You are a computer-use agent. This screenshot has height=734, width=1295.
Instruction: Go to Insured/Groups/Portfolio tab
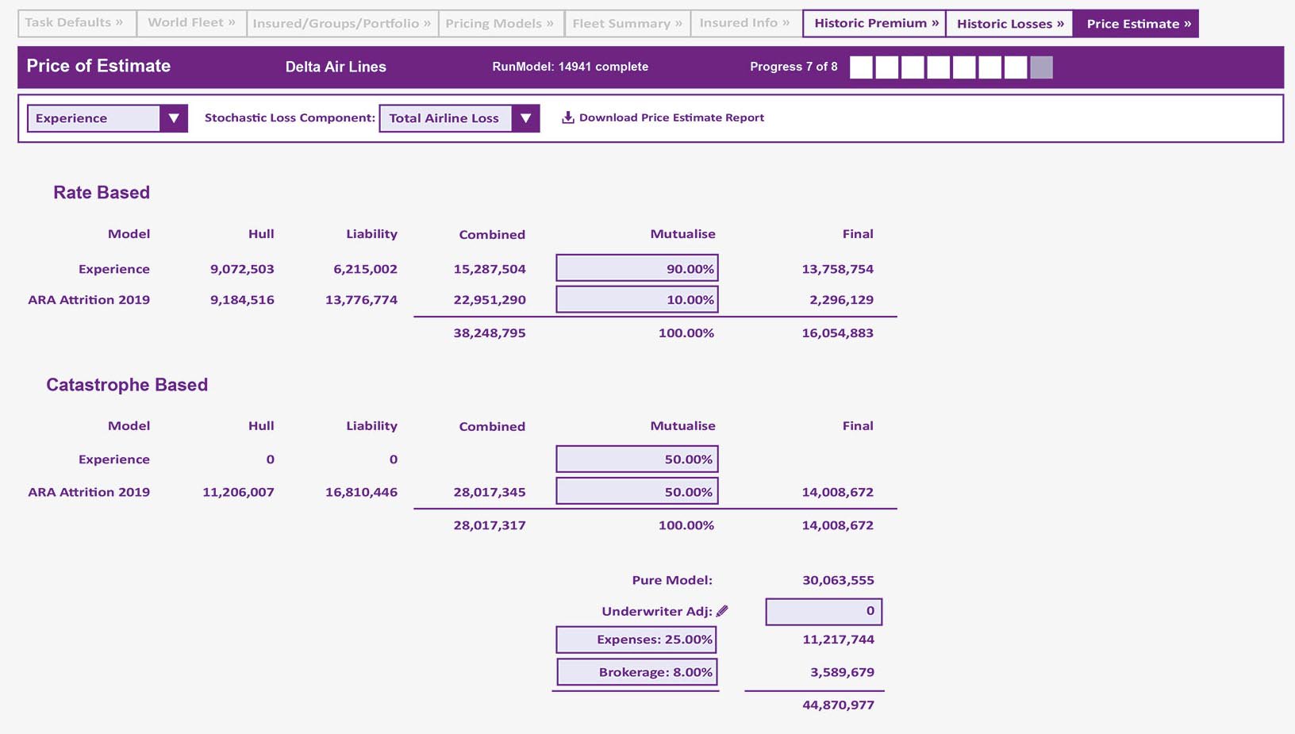[342, 23]
